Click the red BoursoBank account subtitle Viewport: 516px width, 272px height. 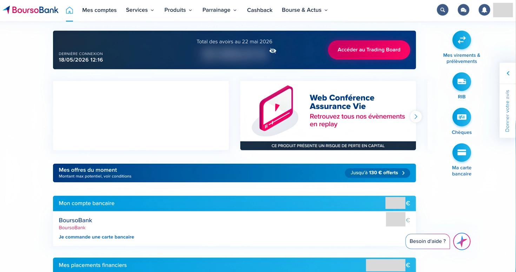pos(72,227)
